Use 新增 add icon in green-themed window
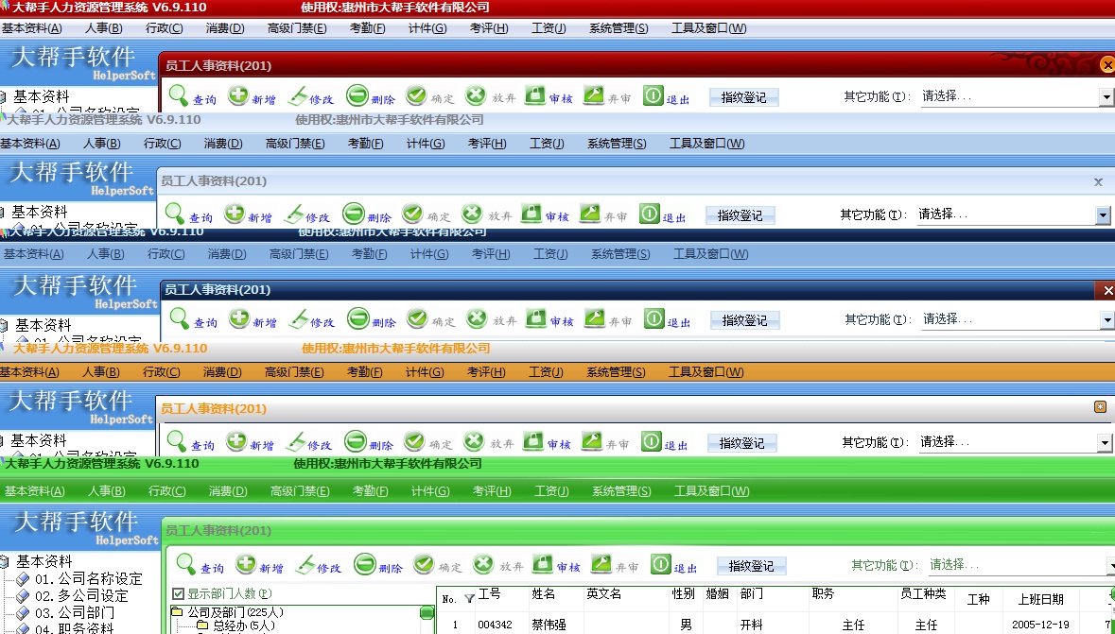This screenshot has height=634, width=1115. click(x=245, y=564)
